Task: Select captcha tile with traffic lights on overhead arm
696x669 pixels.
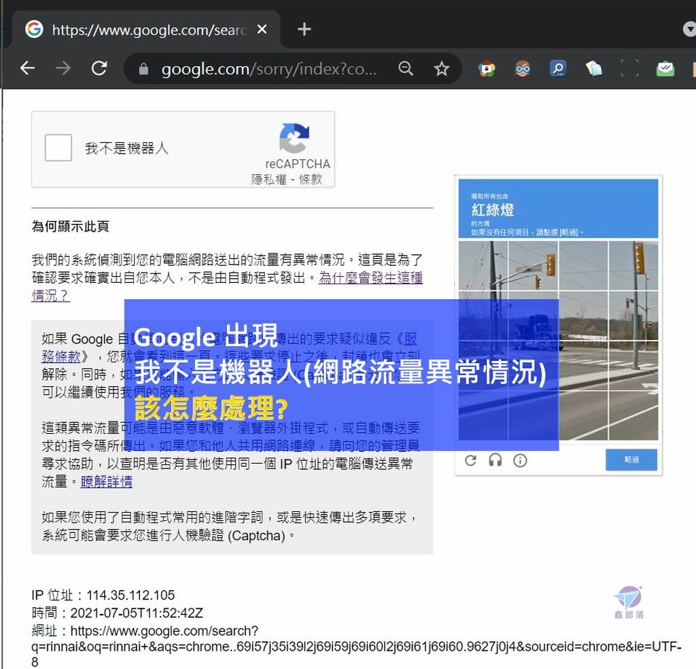Action: (x=533, y=266)
